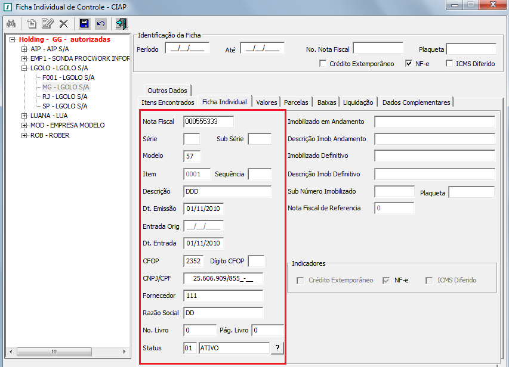
Task: Click the binoculars search icon
Action: point(10,24)
